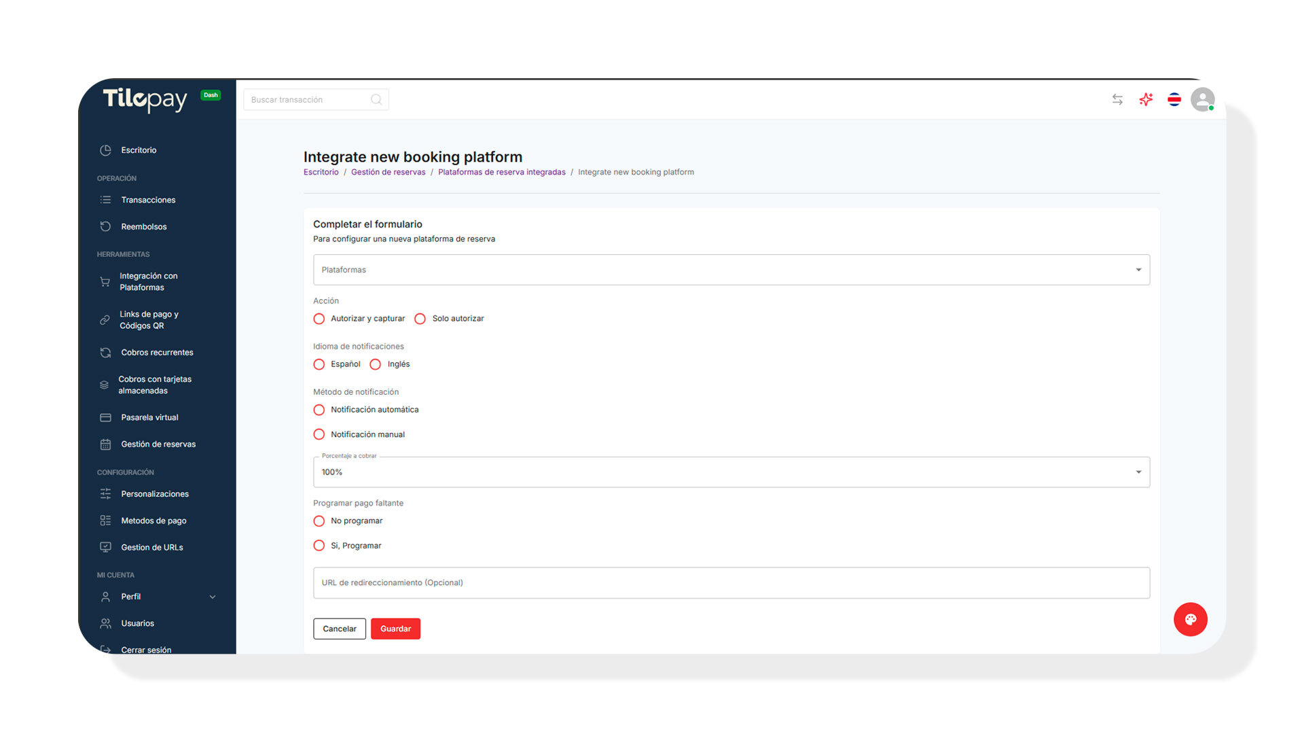The width and height of the screenshot is (1304, 734).
Task: Select the Autorizar y capturar radio option
Action: [x=319, y=319]
